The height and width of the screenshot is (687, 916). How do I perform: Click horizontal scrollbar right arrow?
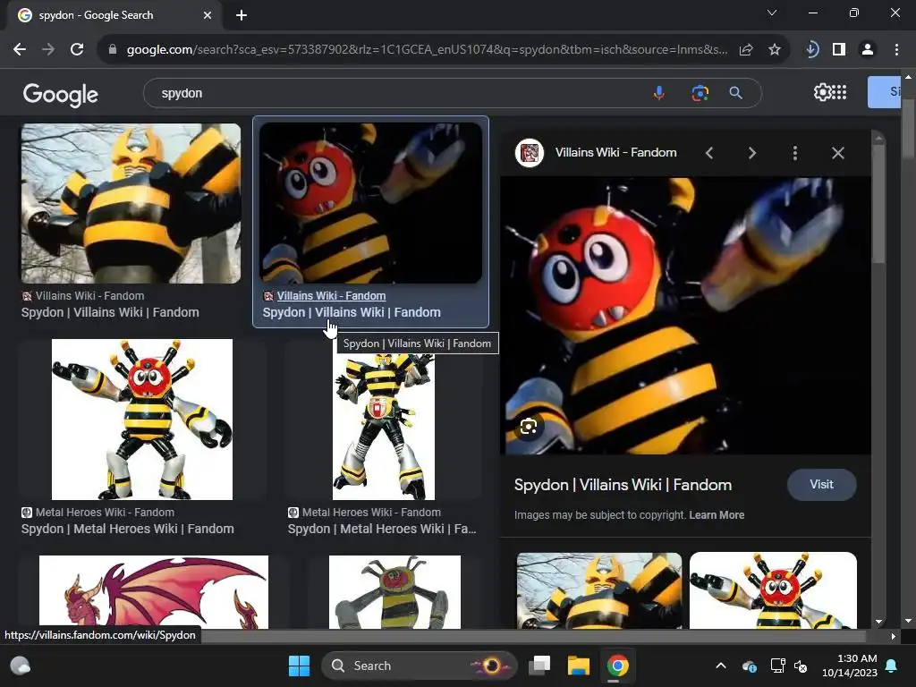(x=894, y=636)
